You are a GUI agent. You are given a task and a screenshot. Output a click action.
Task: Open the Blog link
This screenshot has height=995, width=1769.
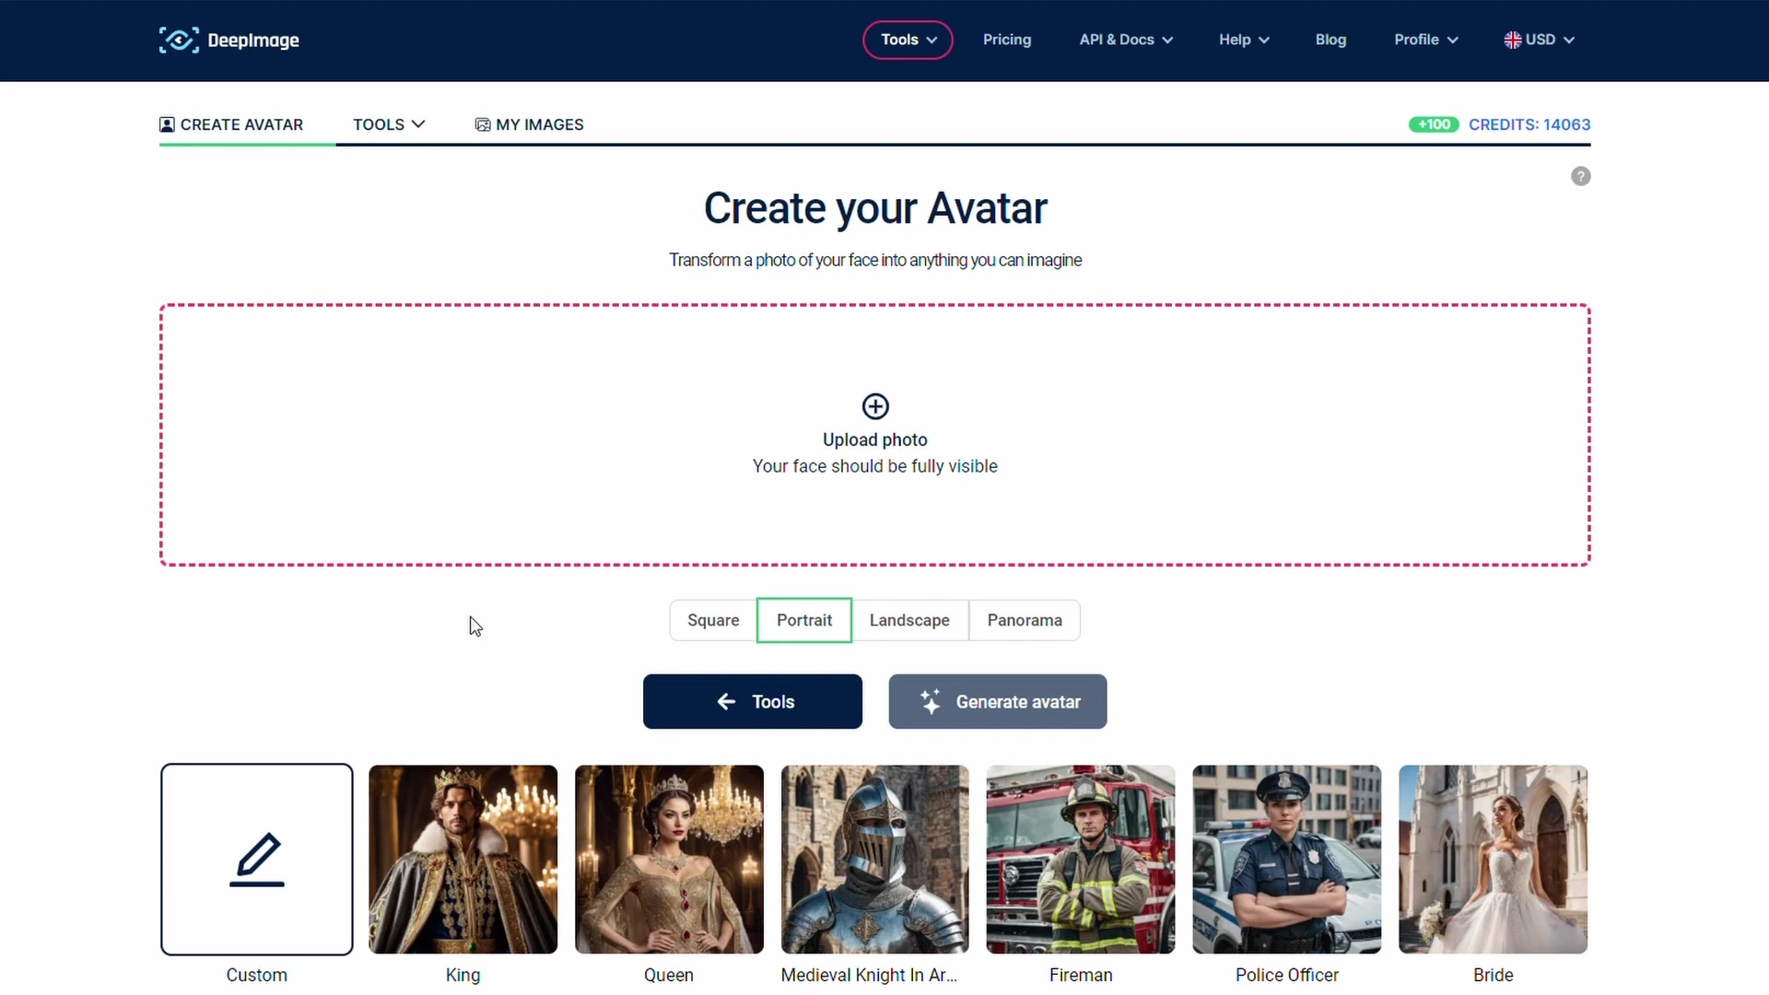[1330, 40]
